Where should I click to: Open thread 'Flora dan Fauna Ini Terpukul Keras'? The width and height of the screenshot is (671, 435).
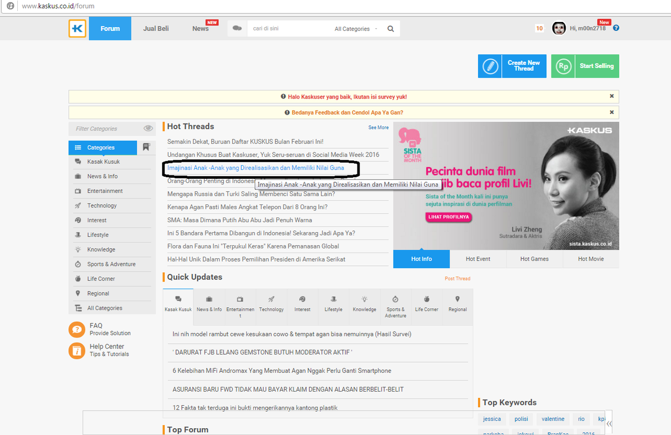253,246
